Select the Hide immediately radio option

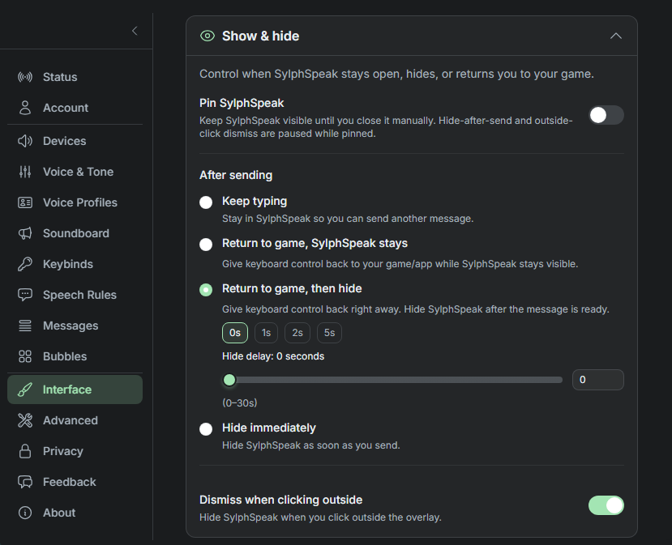pyautogui.click(x=206, y=429)
